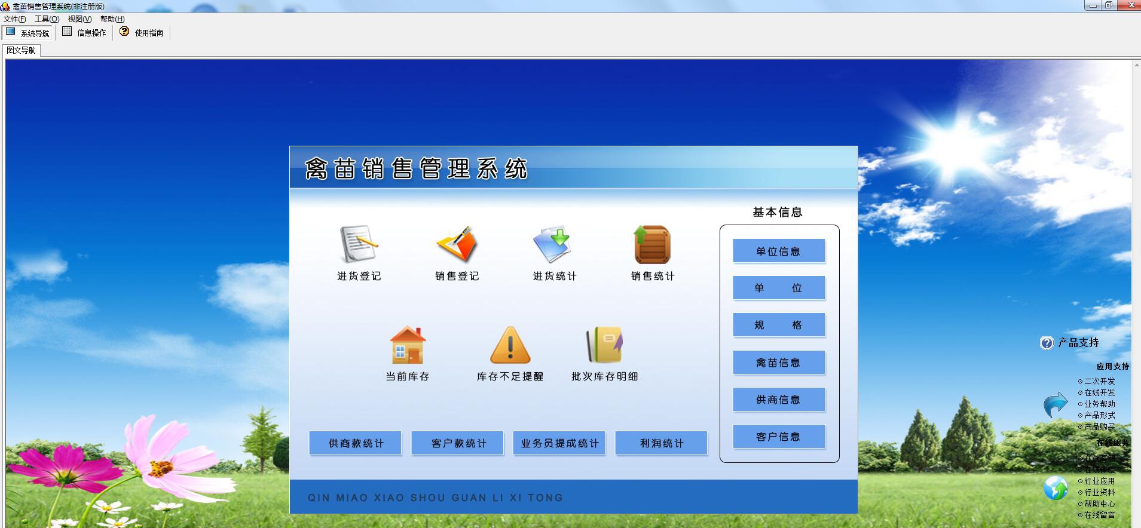Click the 进货登记 label text
1141x528 pixels.
click(x=359, y=276)
